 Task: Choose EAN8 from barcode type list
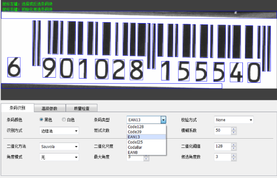(x=147, y=152)
